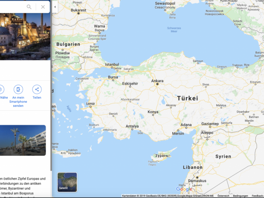Click the Türkei country label
The width and height of the screenshot is (264, 198).
188,98
